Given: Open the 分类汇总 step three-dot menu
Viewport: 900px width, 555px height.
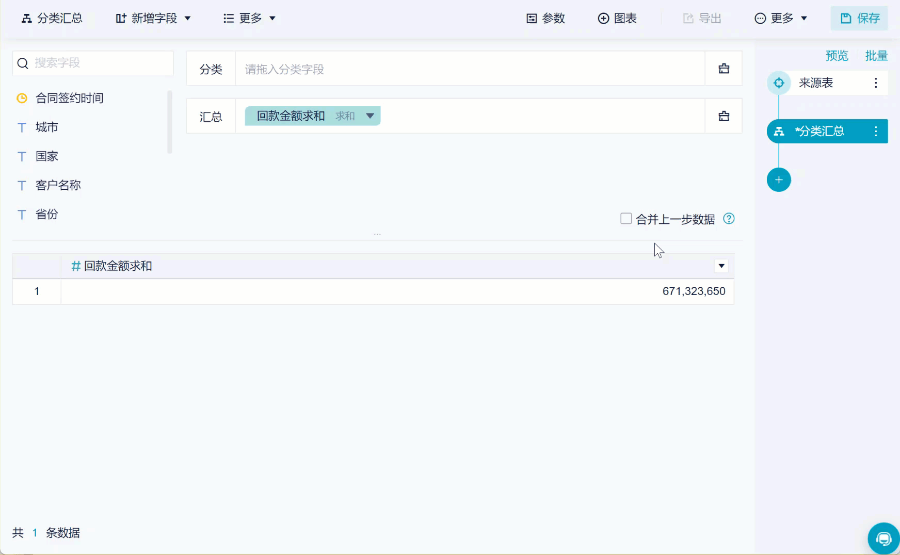Looking at the screenshot, I should point(876,131).
